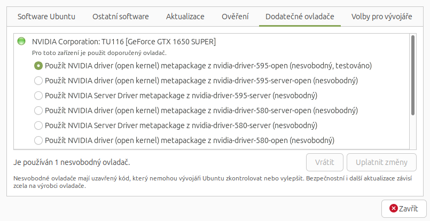Select nvidia-driver-595-server-open driver option
This screenshot has width=430, height=221.
pyautogui.click(x=38, y=81)
